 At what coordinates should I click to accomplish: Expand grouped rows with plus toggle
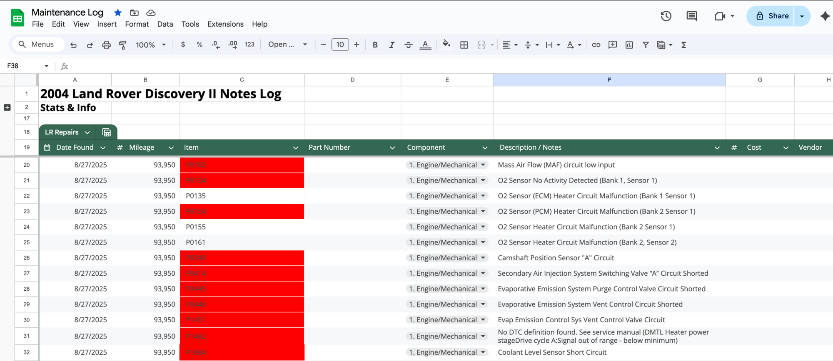pyautogui.click(x=7, y=107)
